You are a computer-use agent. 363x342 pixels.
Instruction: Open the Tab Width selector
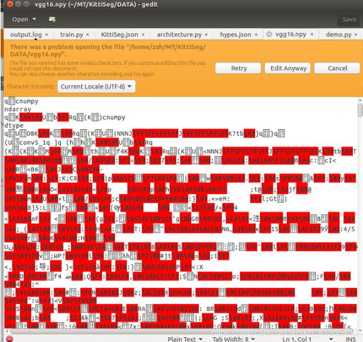[232, 339]
